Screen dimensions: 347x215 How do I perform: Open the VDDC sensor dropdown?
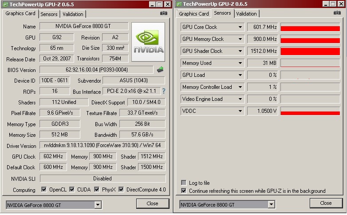240,111
